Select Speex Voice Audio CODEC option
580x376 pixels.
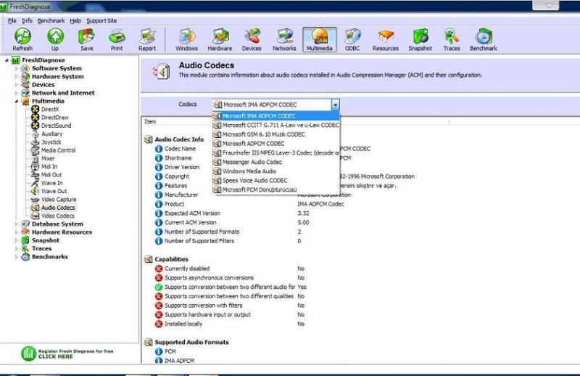[x=254, y=180]
